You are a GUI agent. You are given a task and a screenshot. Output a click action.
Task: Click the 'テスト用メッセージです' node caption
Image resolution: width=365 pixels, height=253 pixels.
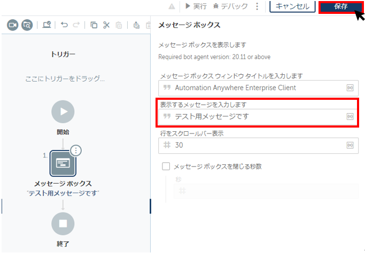click(x=63, y=193)
